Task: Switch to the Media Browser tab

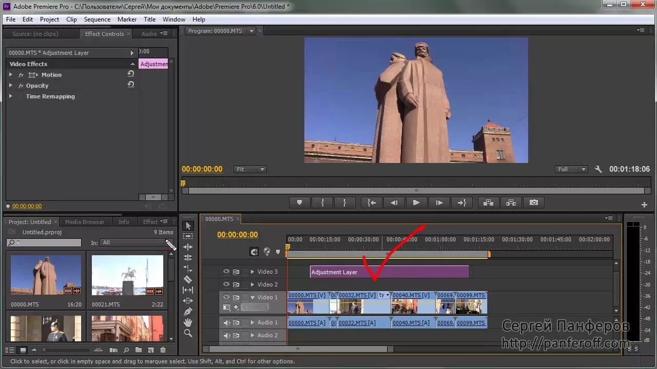Action: [x=85, y=222]
